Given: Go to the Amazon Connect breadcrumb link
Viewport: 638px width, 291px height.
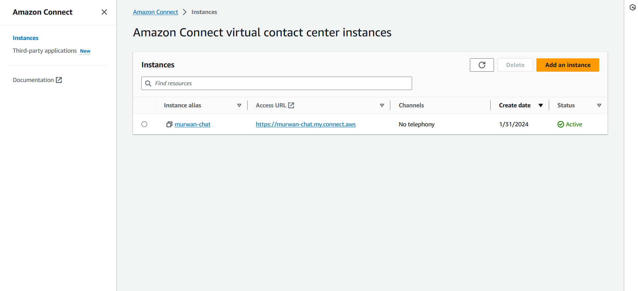Looking at the screenshot, I should pos(155,12).
